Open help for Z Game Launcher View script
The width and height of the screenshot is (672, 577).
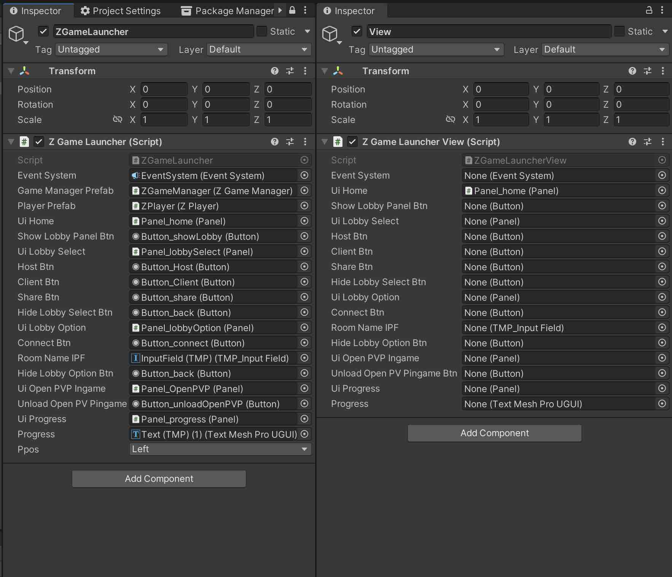[x=632, y=142]
